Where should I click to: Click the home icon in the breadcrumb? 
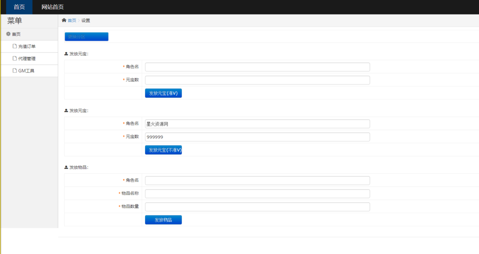coord(64,21)
